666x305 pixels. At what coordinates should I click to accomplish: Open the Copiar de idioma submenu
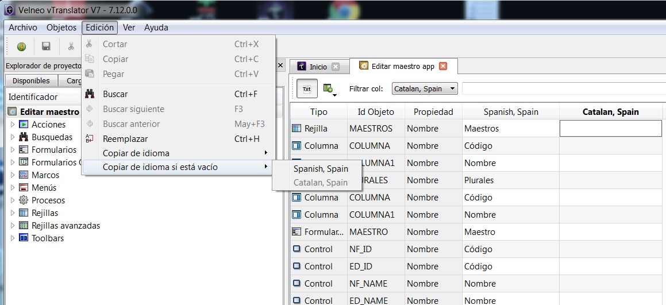(178, 153)
